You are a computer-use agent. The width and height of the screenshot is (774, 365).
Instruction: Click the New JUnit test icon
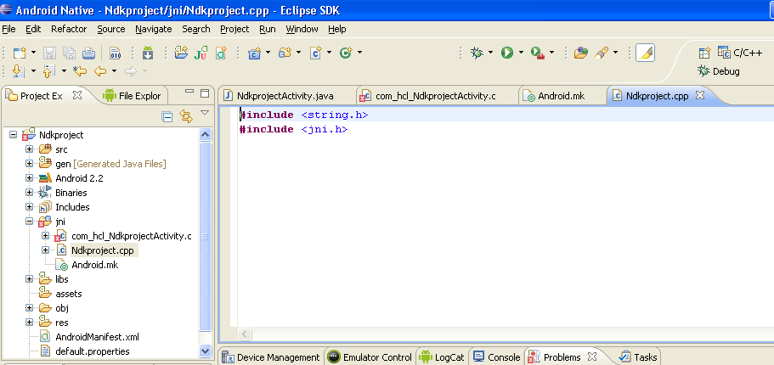201,53
